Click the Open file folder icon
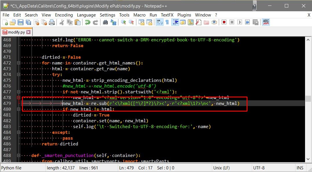312x172 pixels. click(x=13, y=22)
